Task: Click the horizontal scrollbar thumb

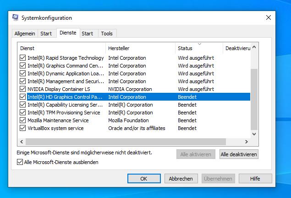Action: click(126, 142)
